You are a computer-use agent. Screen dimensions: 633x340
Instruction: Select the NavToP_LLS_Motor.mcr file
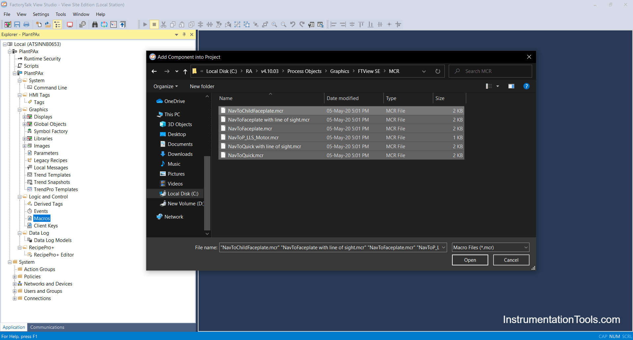click(341, 138)
